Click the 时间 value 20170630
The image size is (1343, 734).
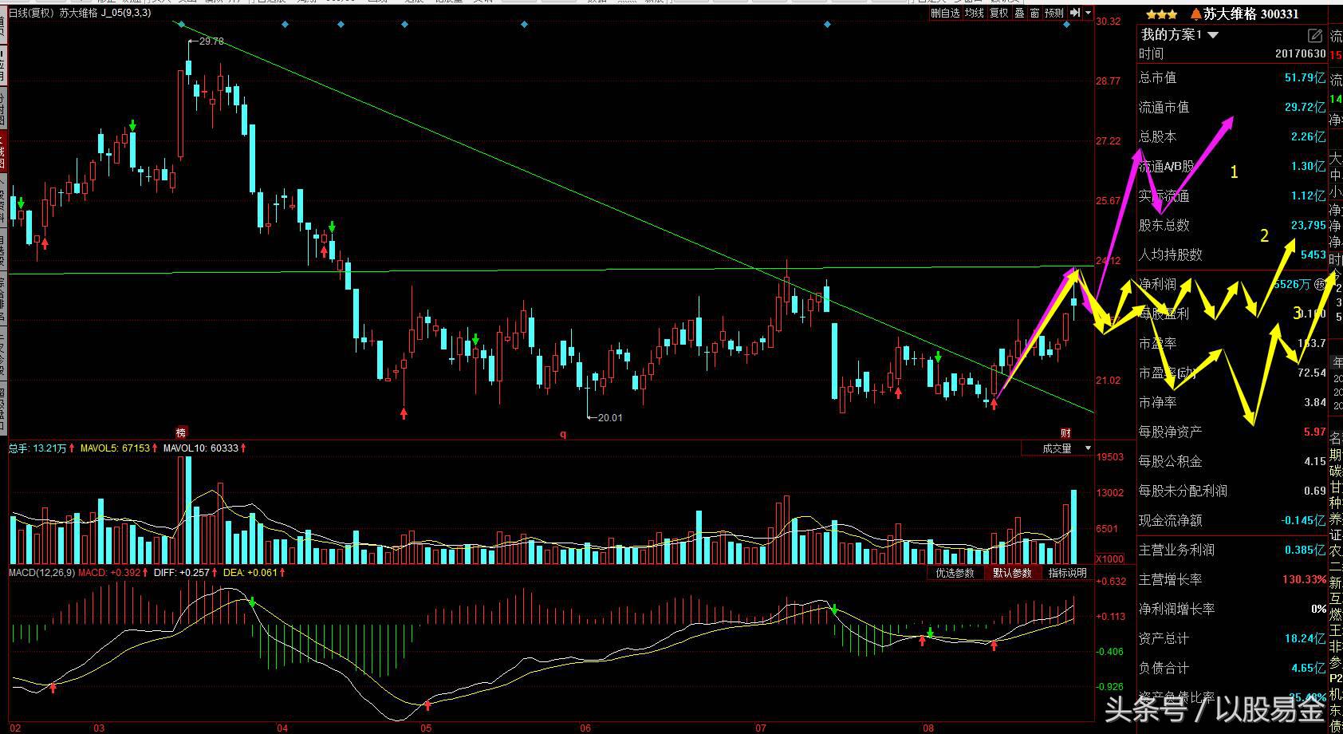(1300, 53)
